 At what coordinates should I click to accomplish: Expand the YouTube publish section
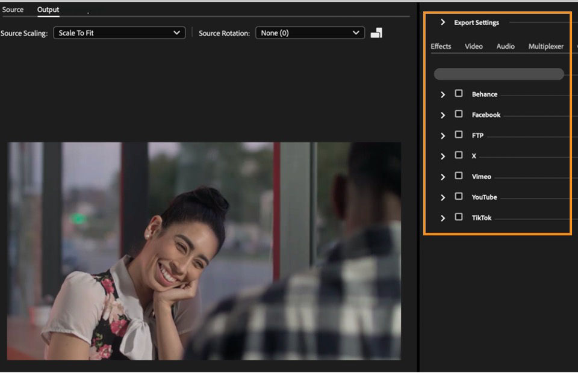pyautogui.click(x=443, y=198)
